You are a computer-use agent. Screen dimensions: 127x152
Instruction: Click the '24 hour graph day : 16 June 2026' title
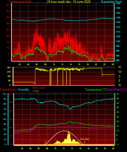pos(69,2)
